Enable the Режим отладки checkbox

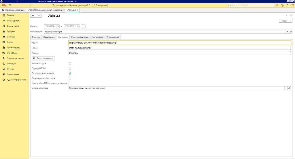click(70, 63)
